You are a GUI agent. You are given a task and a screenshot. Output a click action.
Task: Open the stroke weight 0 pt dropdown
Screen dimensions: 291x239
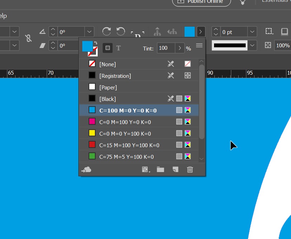tap(252, 32)
